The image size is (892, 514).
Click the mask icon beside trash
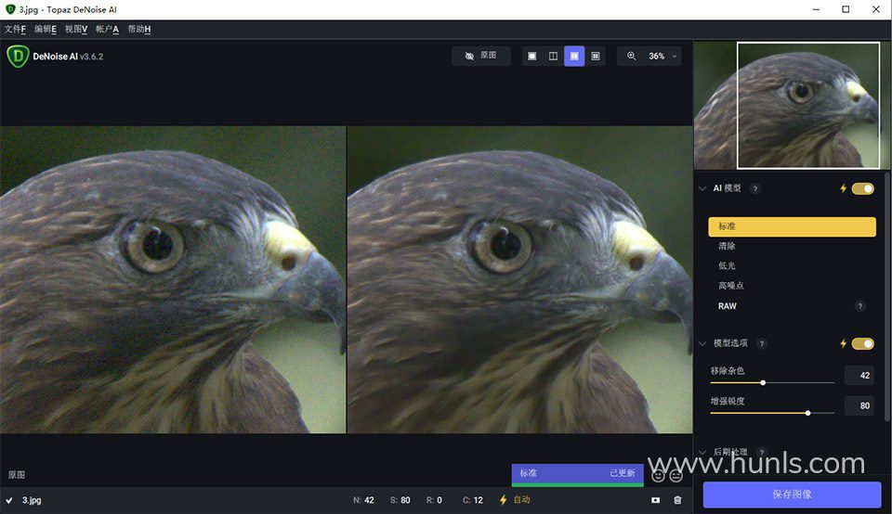click(655, 500)
